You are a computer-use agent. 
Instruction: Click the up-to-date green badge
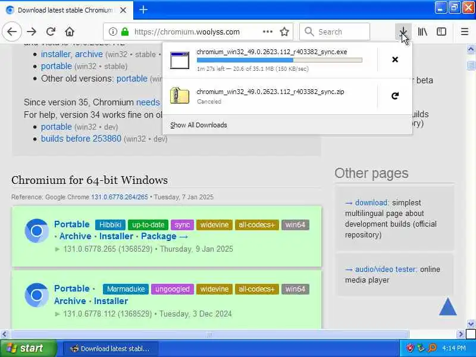click(148, 225)
